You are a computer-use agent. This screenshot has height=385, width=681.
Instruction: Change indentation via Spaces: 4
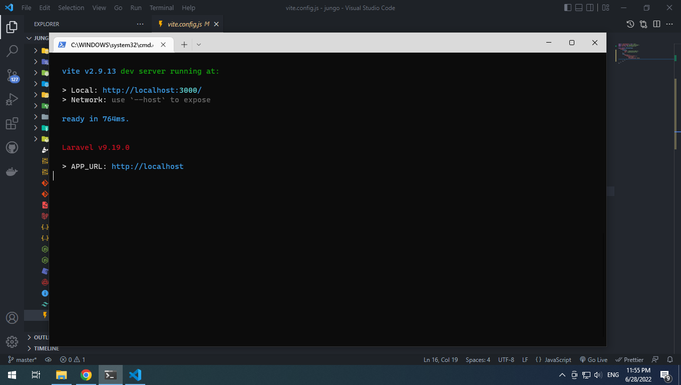[x=478, y=360]
